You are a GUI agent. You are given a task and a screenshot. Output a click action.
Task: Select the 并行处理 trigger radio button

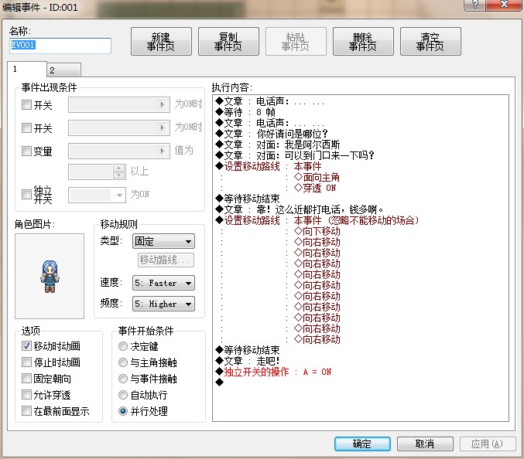(x=123, y=411)
